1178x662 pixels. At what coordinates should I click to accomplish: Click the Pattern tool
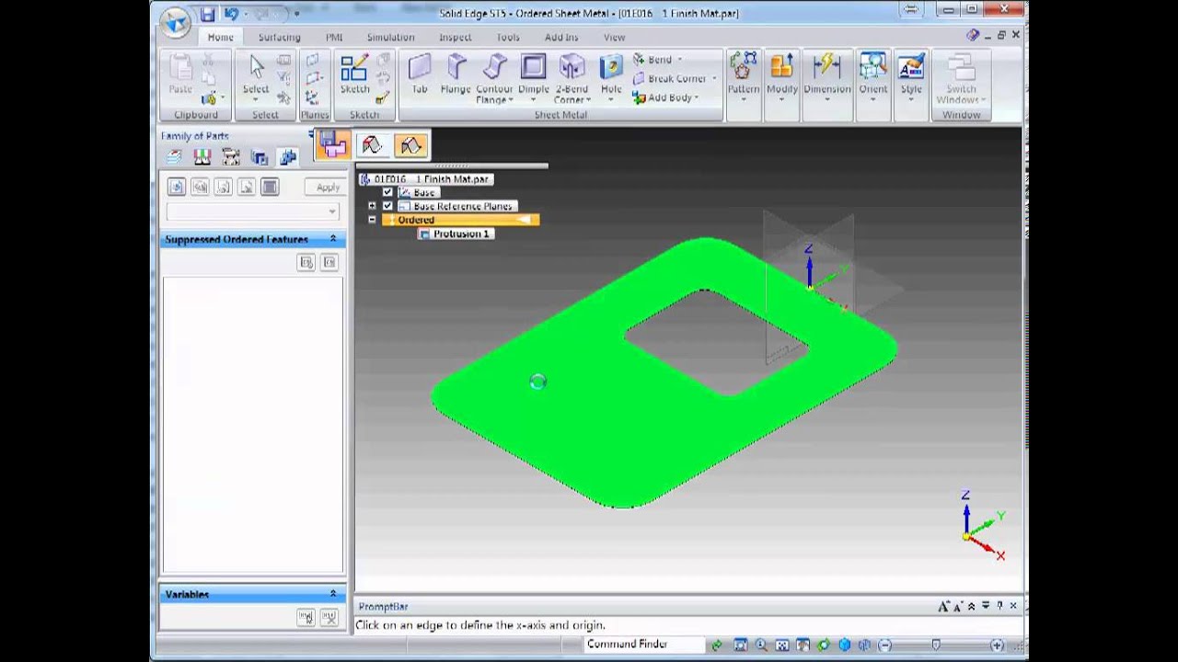[x=743, y=74]
